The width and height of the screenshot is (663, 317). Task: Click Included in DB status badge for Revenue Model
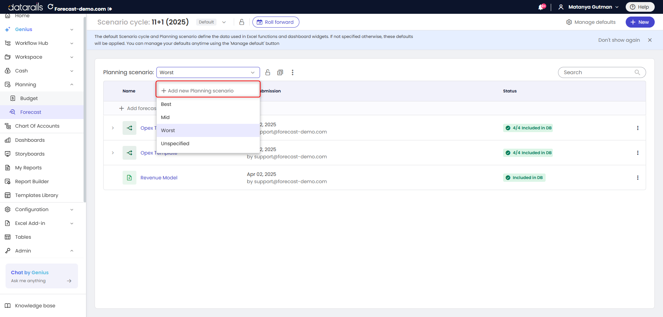point(524,178)
